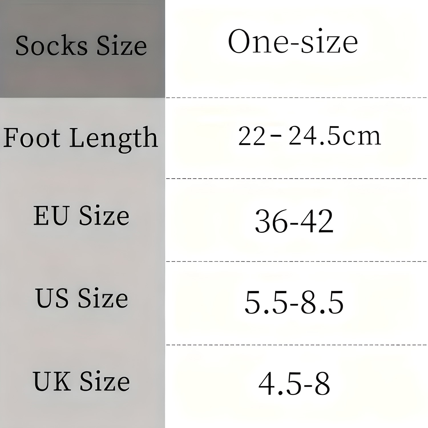Click the dashed divider above "4.5-8"
The image size is (428, 428).
tap(296, 345)
